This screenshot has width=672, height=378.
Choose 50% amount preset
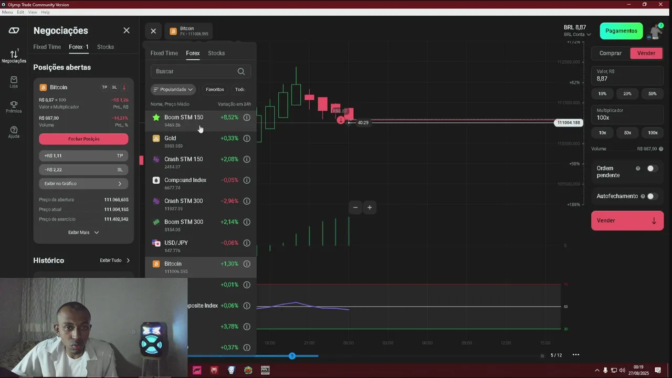(x=653, y=94)
